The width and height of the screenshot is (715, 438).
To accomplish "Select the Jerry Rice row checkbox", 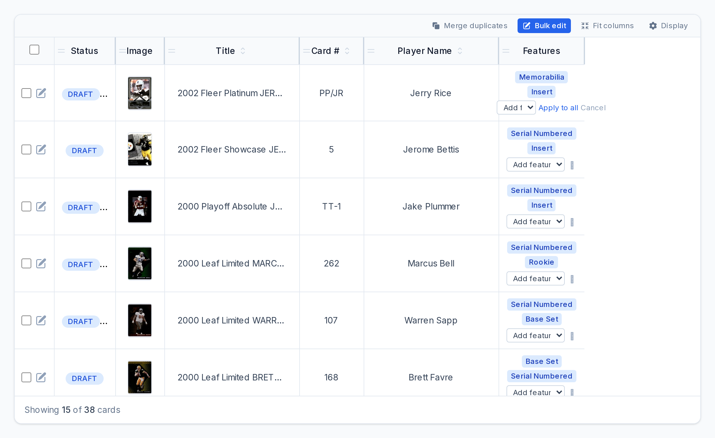I will [x=26, y=93].
